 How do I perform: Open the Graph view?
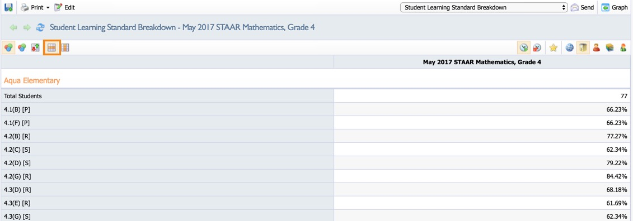click(615, 7)
